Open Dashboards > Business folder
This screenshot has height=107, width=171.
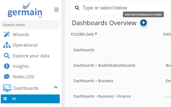click(93, 81)
